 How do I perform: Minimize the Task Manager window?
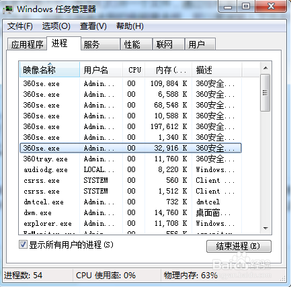tap(228, 7)
